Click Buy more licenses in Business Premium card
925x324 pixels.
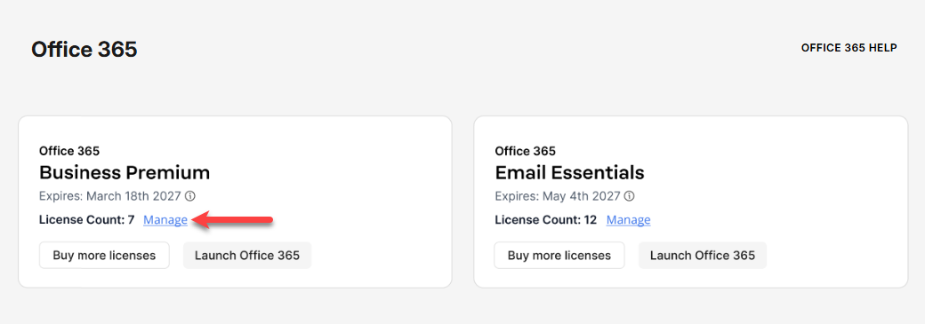tap(104, 255)
